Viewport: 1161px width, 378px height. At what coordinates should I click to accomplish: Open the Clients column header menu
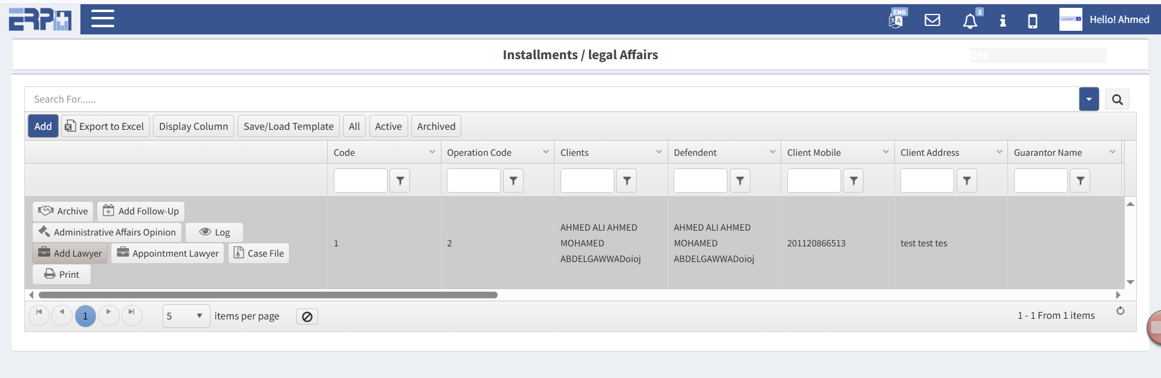click(x=659, y=152)
